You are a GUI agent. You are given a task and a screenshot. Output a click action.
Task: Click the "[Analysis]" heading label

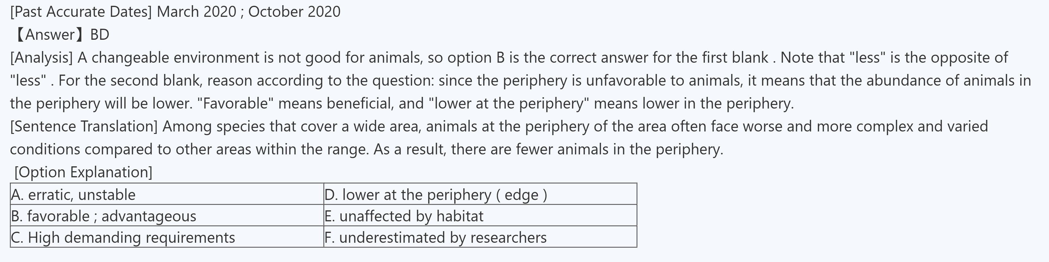(41, 57)
